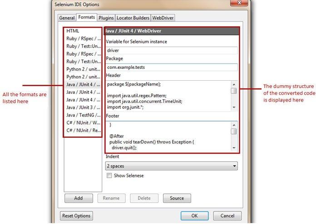Select HTML format in list

coord(83,31)
